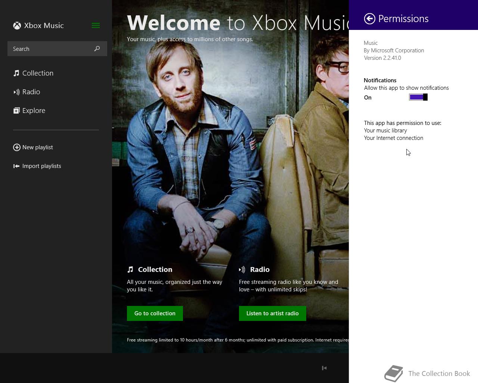
Task: Click 'Version 2.2.41.0' text
Action: 382,58
